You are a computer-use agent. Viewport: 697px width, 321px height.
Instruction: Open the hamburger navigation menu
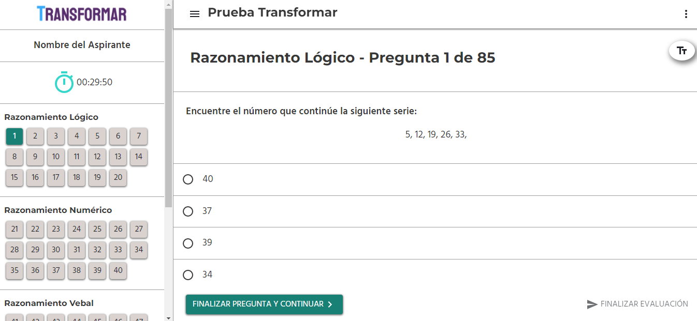195,14
